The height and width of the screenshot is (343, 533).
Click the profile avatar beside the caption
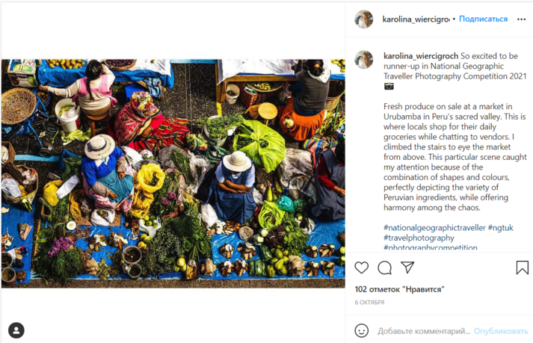pyautogui.click(x=364, y=60)
